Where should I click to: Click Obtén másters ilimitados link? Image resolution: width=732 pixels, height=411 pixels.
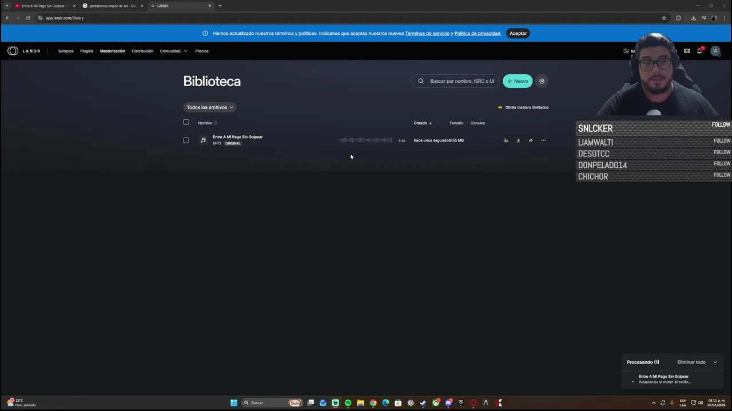click(523, 107)
